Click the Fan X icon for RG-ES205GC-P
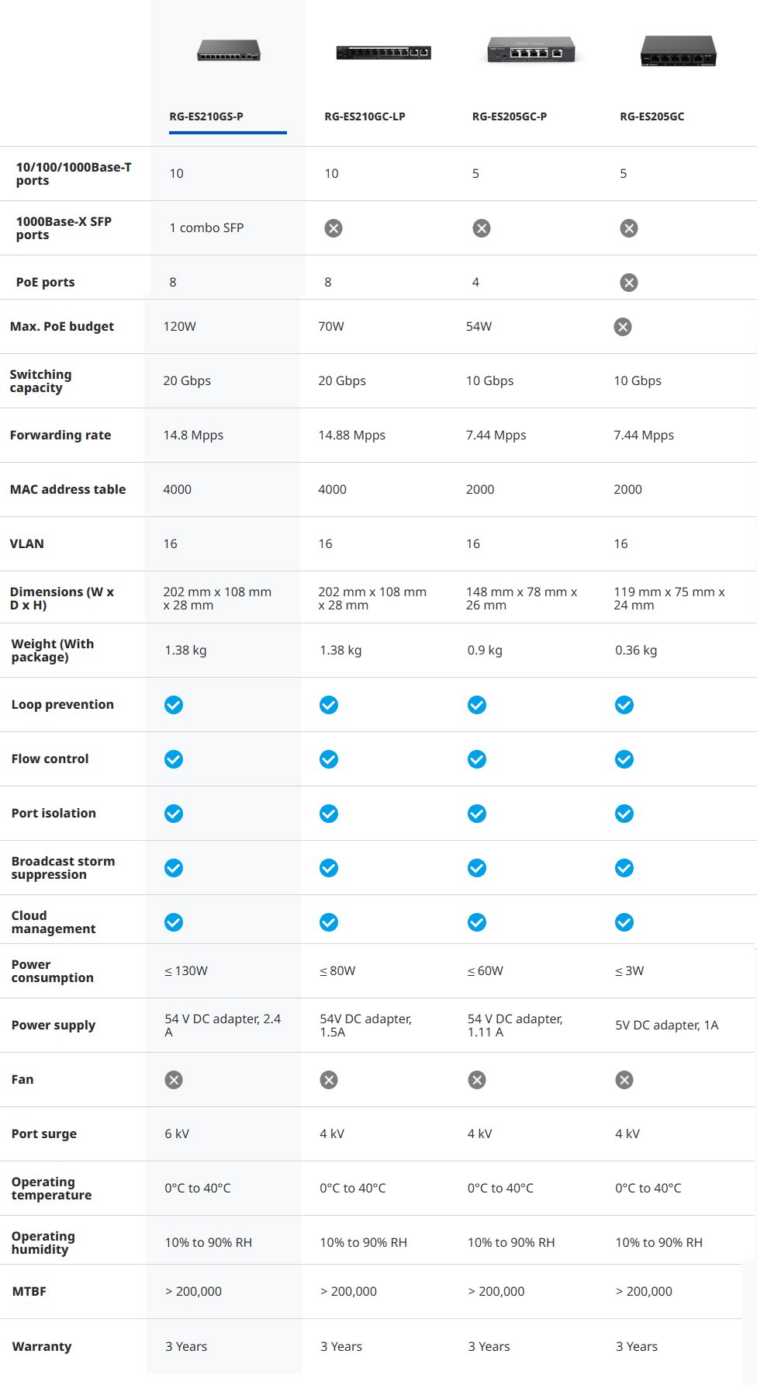 coord(477,1080)
